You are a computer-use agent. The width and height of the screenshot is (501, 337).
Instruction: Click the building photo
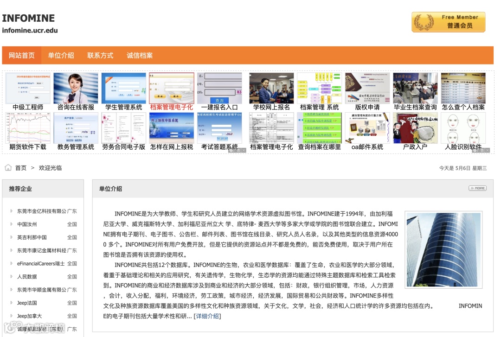tap(443, 250)
